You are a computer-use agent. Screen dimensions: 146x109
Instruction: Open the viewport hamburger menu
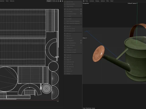tap(84, 1)
